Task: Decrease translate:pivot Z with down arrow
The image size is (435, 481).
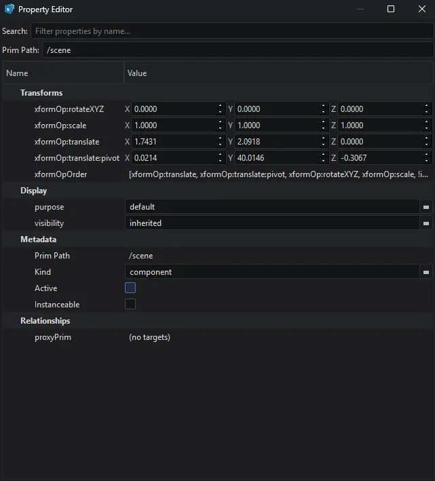Action: click(x=426, y=161)
